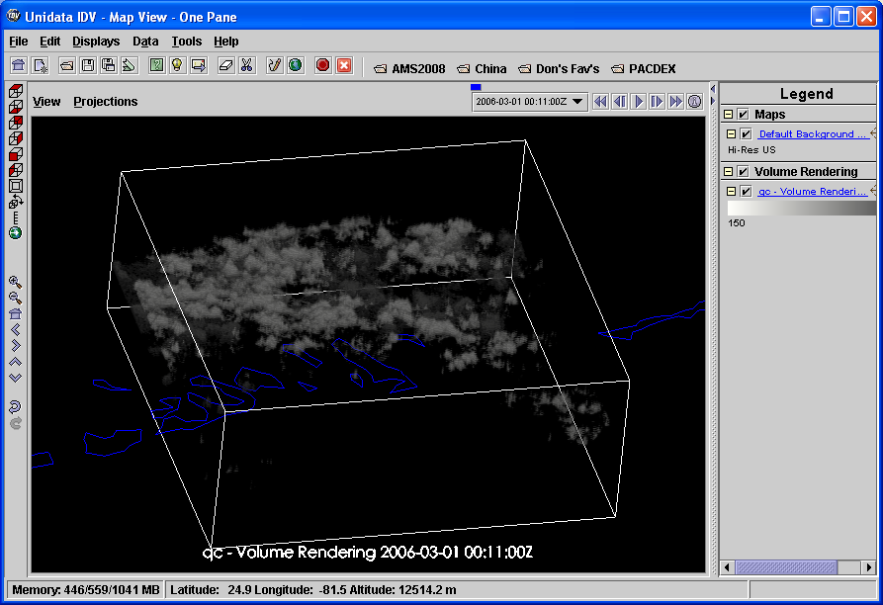883x605 pixels.
Task: Click the light bulb icon in toolbar
Action: (177, 65)
